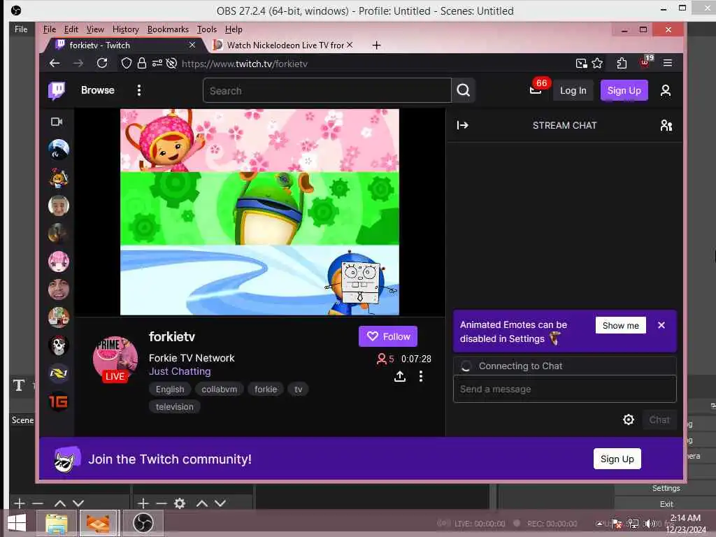The image size is (716, 537).
Task: Open the Just Chatting category link
Action: (x=180, y=371)
